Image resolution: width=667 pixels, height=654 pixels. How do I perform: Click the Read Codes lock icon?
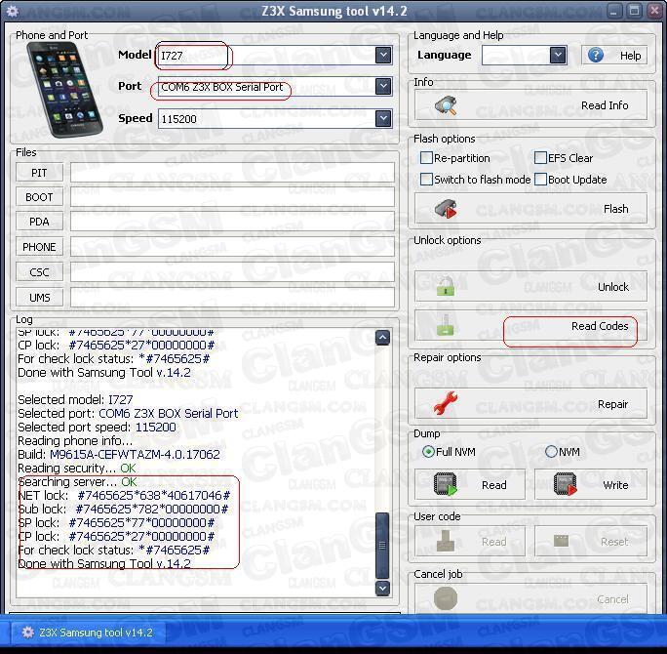click(446, 325)
